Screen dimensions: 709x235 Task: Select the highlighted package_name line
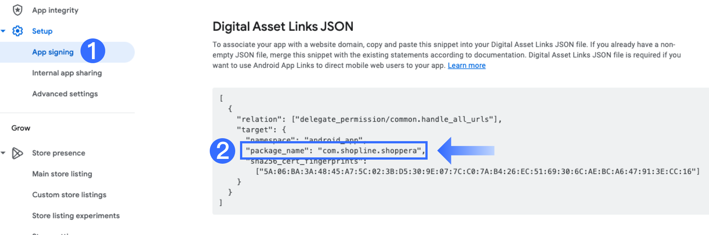[334, 151]
